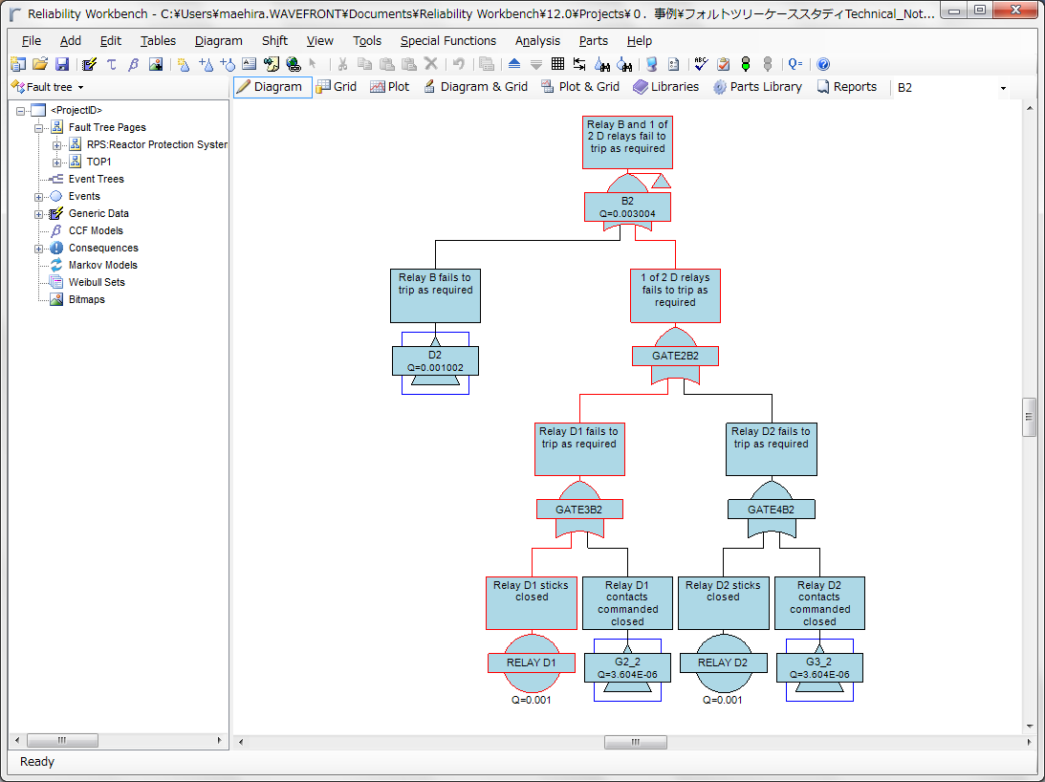
Task: Collapse the <ProjectID> tree node
Action: tap(21, 111)
